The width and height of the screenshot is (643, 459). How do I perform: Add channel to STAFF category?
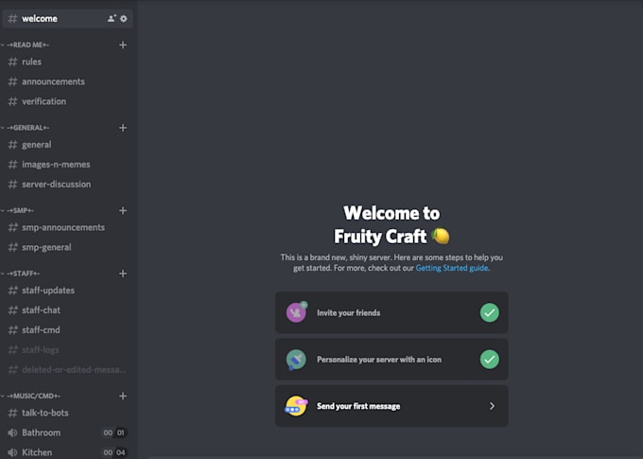[123, 274]
